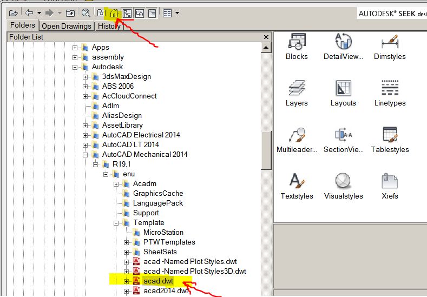This screenshot has width=427, height=297.
Task: Toggle the Description pane icon
Action: click(152, 13)
